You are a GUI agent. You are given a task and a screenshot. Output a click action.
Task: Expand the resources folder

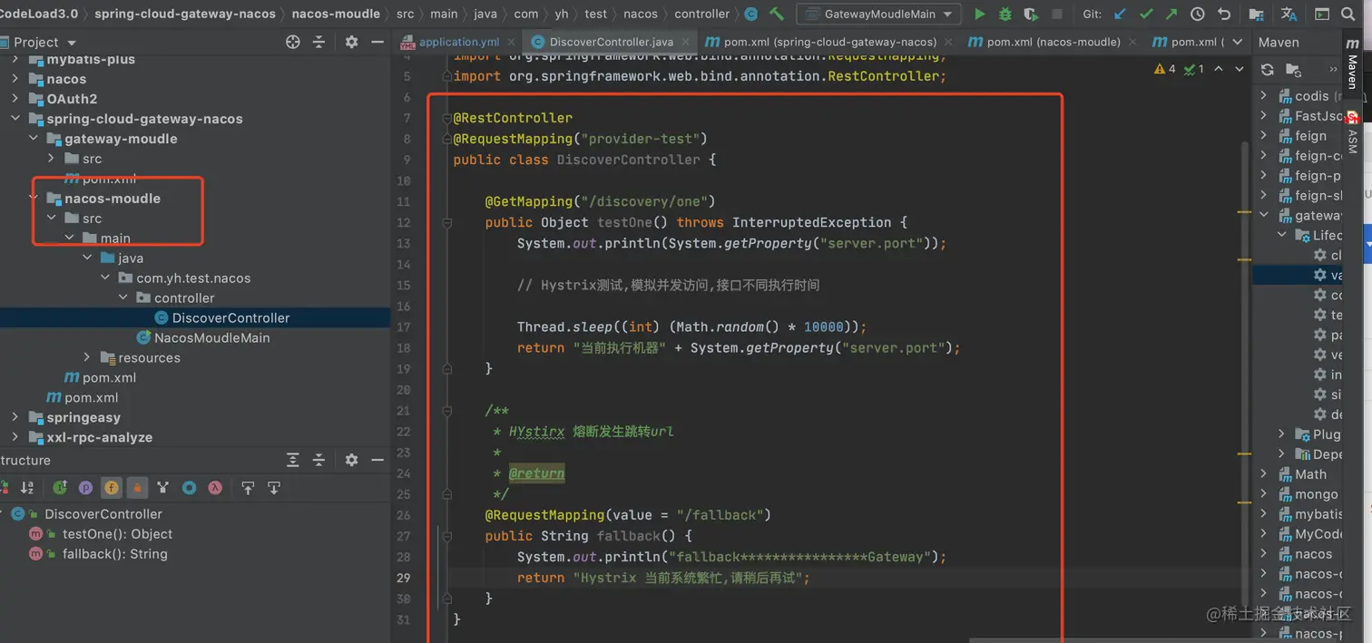coord(87,357)
